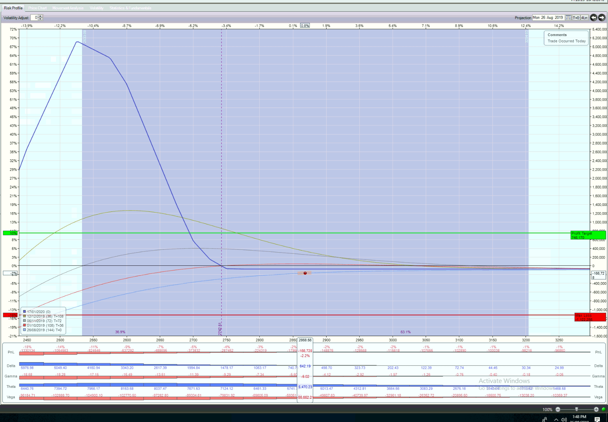
Task: Switch to the Risk Profile tab
Action: (x=13, y=8)
